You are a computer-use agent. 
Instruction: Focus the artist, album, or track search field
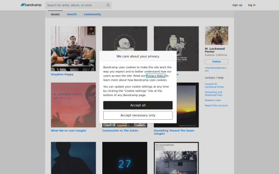[78, 5]
